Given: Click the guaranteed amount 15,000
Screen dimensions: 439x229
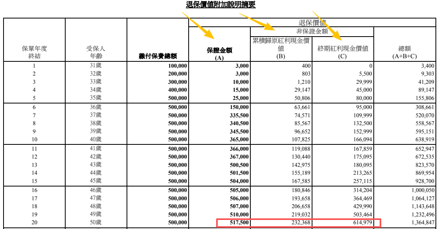Looking at the screenshot, I should 241,90.
